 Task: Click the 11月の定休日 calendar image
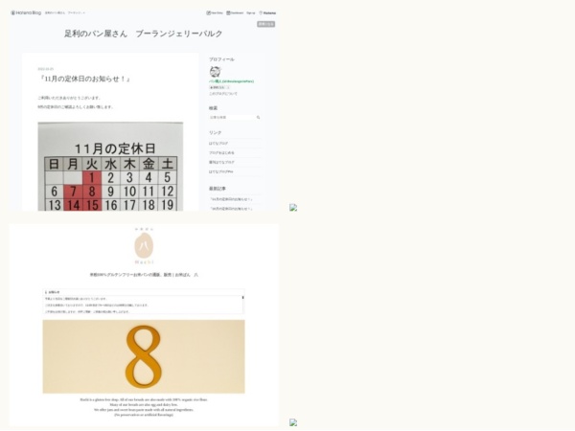[x=110, y=167]
